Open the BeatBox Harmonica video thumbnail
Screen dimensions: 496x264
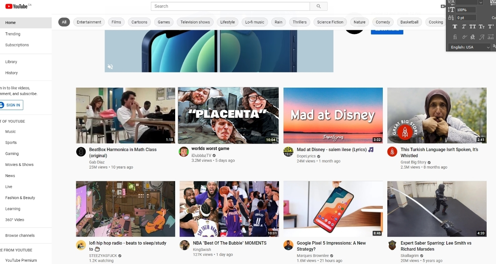(x=125, y=116)
